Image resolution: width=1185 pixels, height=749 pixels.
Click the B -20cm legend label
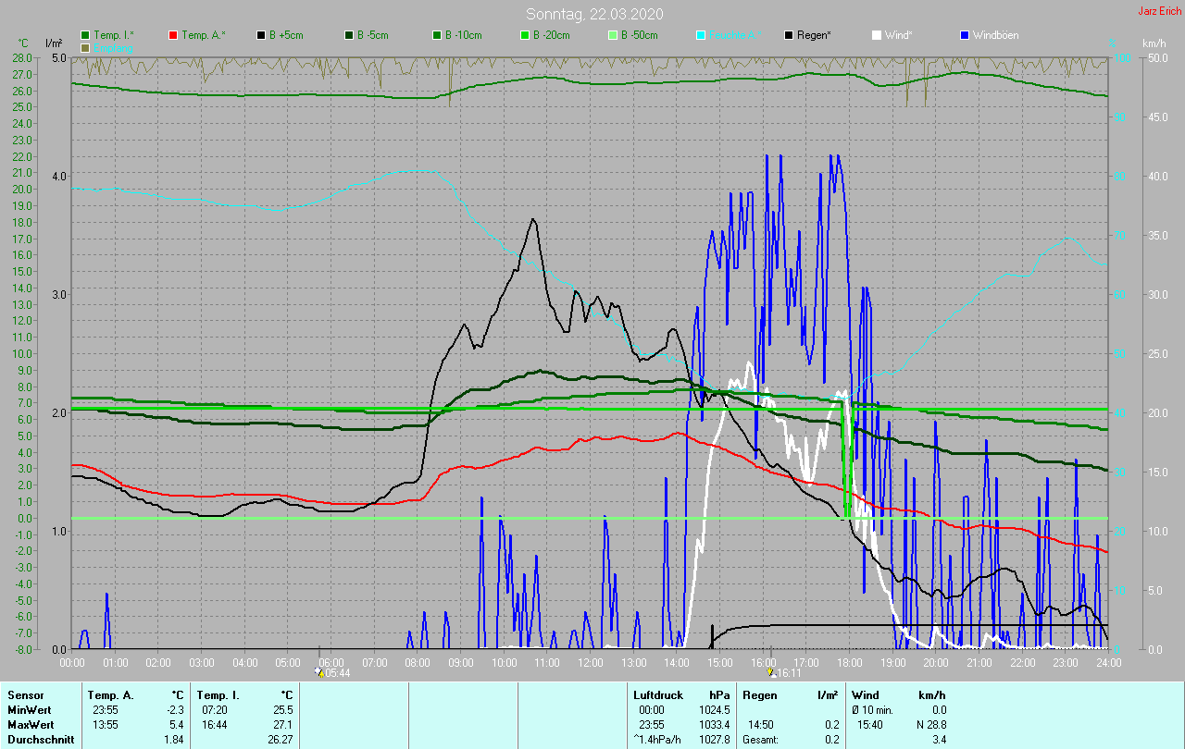pyautogui.click(x=551, y=35)
